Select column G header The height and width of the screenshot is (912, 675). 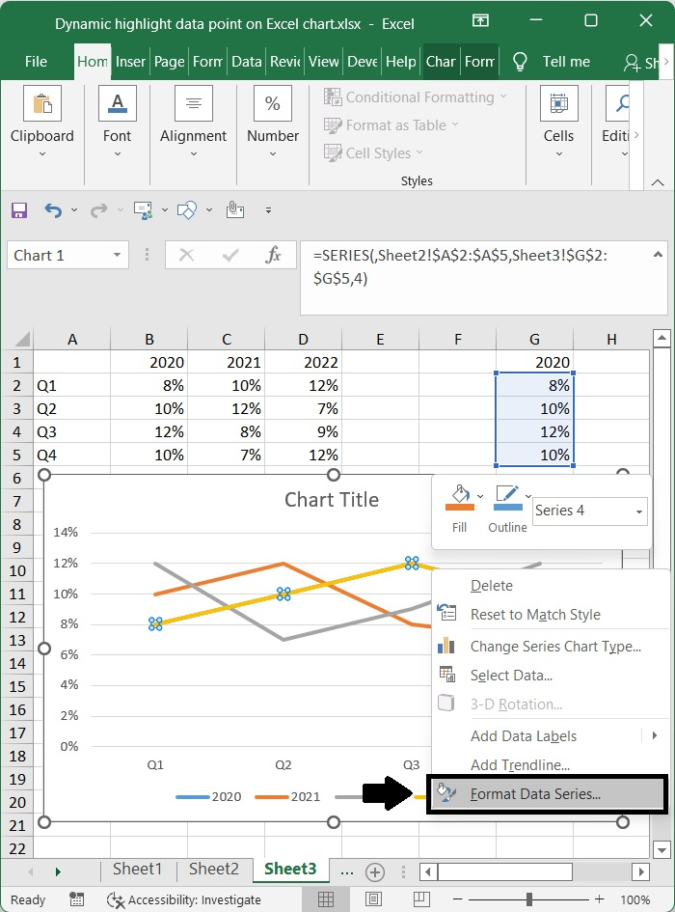534,339
